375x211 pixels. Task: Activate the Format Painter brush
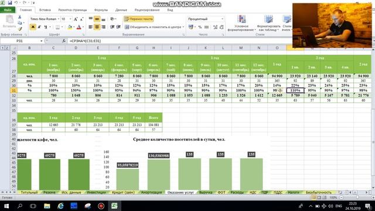20,29
